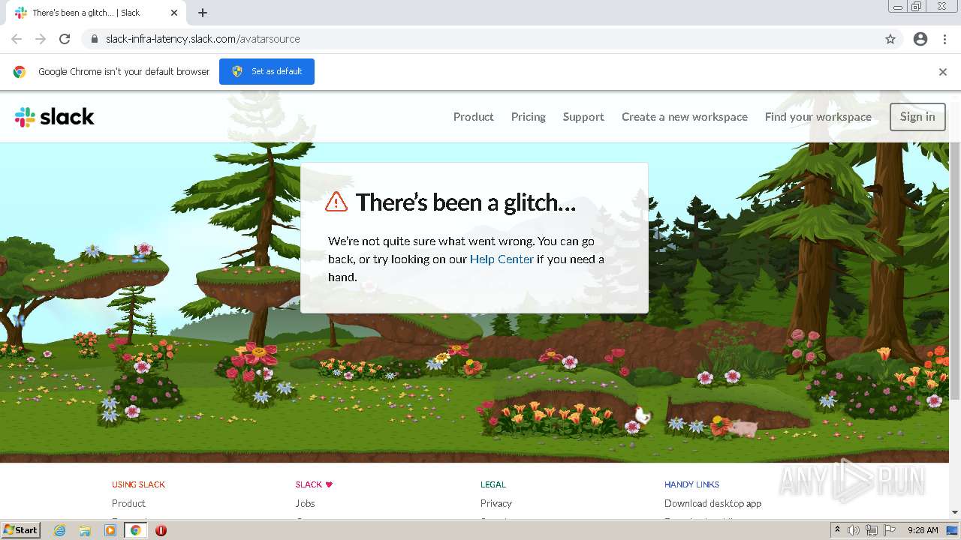Open File Explorer from the taskbar
The image size is (961, 540).
coord(85,530)
